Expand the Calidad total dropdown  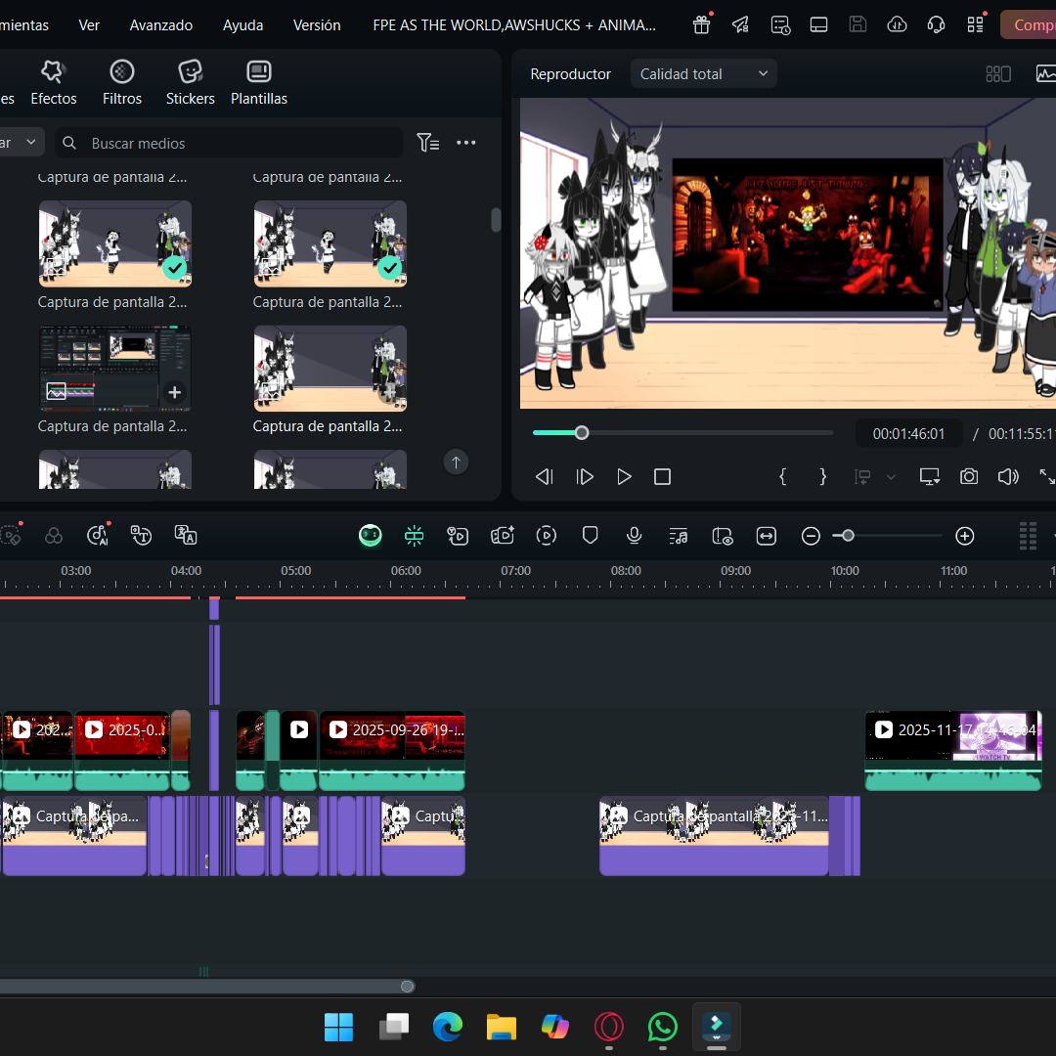tap(703, 74)
